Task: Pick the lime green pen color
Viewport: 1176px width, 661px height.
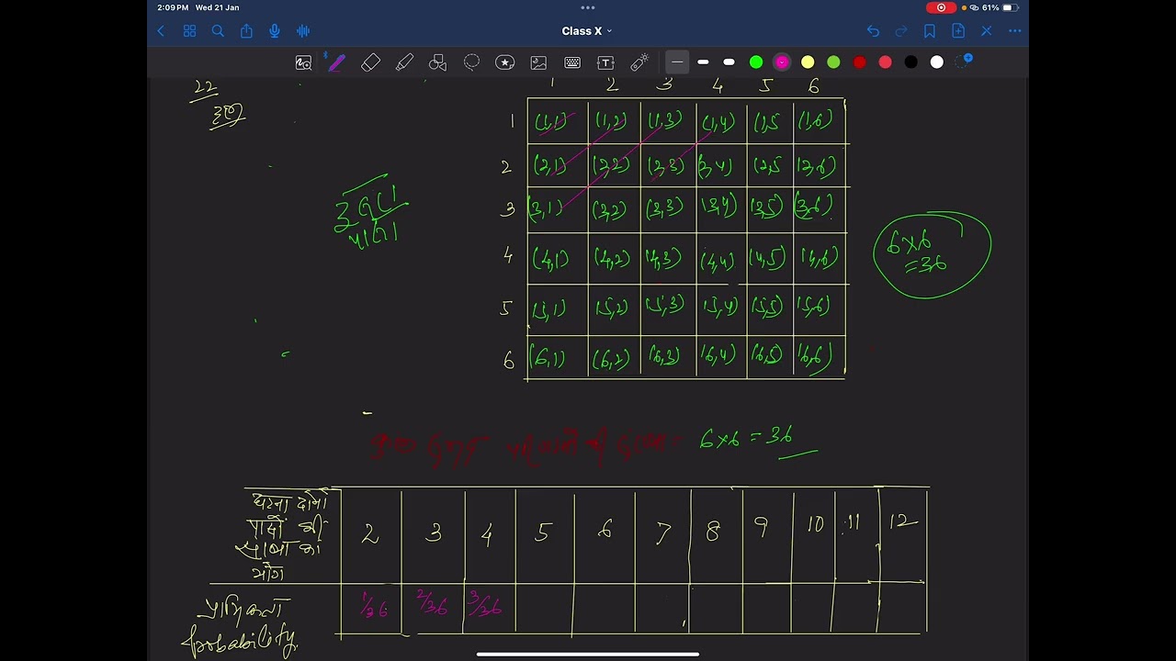Action: coord(833,62)
